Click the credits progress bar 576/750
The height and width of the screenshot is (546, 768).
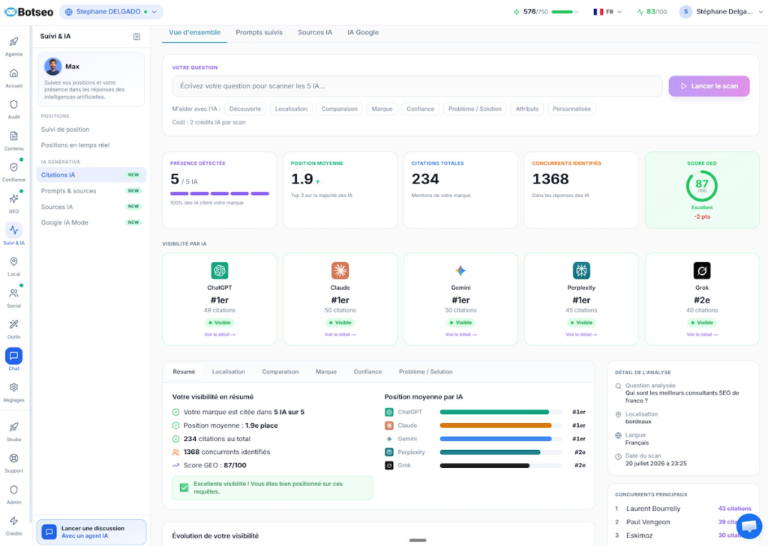(565, 12)
